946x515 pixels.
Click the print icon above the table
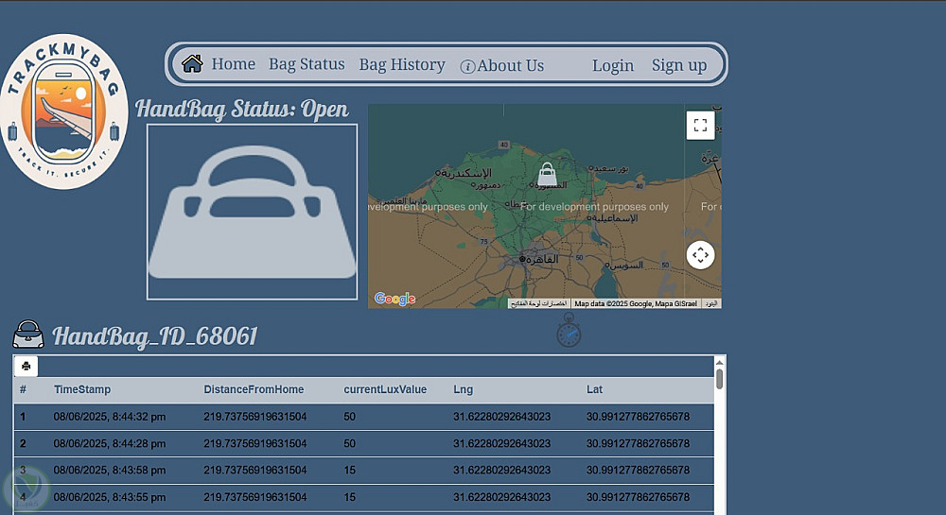coord(26,367)
